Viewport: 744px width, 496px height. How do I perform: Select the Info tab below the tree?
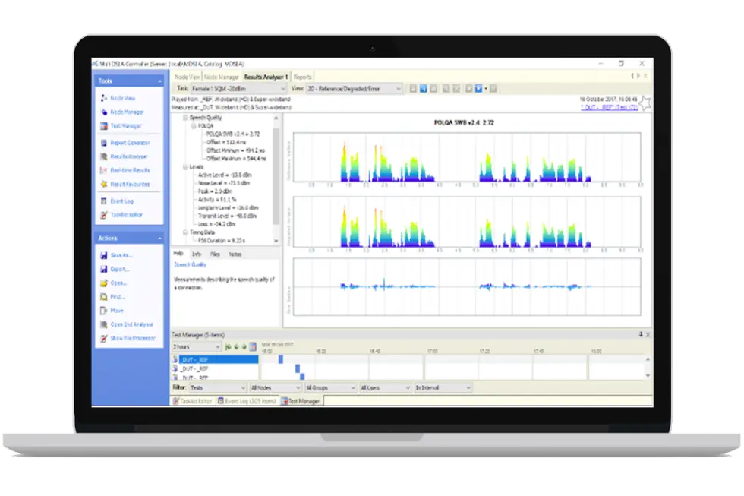[197, 254]
